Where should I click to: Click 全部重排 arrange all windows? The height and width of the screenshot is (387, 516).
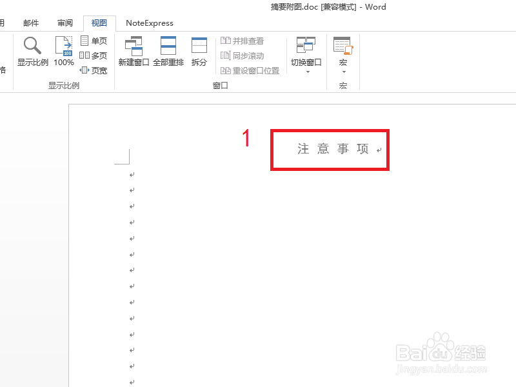point(168,52)
